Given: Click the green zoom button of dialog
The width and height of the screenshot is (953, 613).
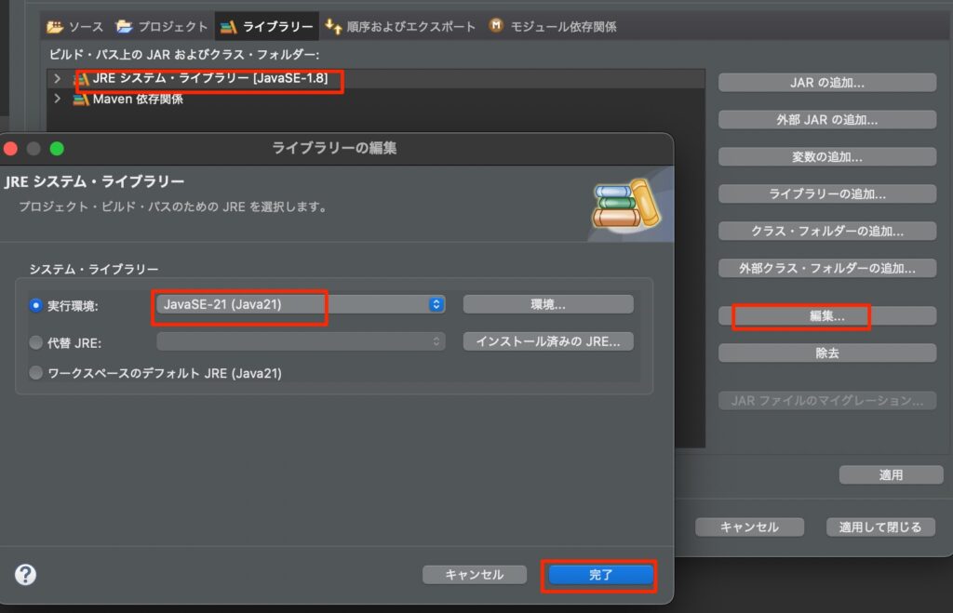Looking at the screenshot, I should coord(57,148).
